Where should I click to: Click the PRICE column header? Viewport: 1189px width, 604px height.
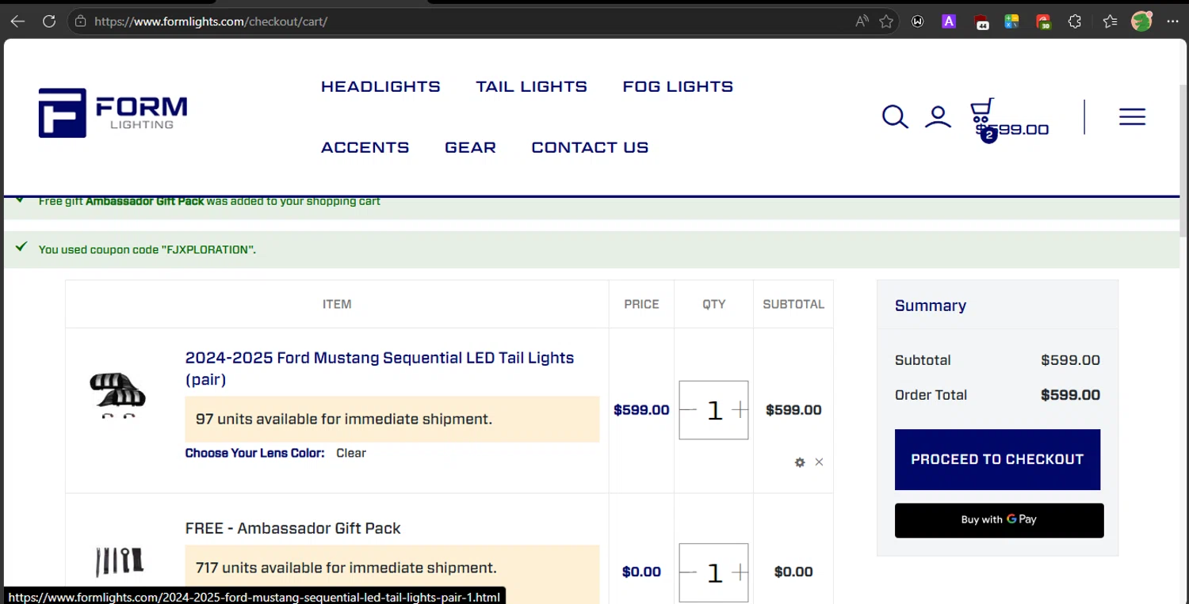(x=641, y=304)
